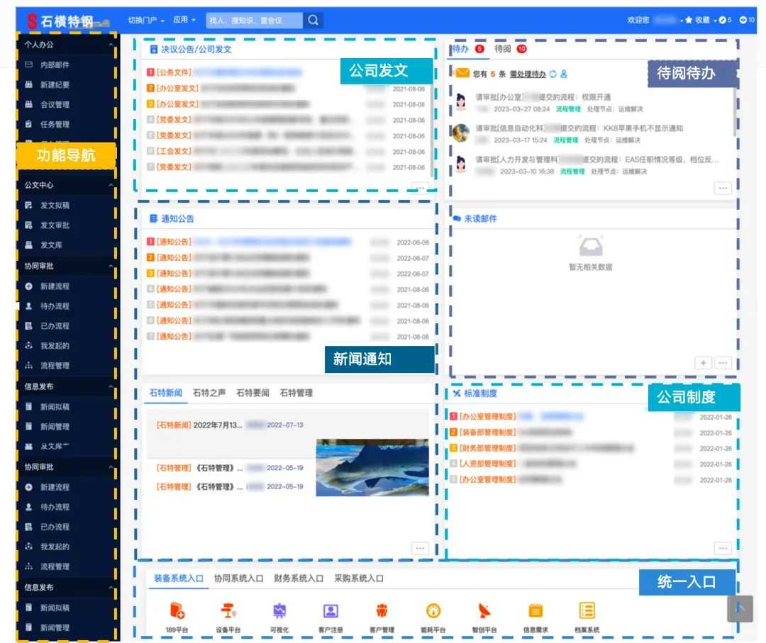Click the search magnifier icon in header

click(313, 20)
